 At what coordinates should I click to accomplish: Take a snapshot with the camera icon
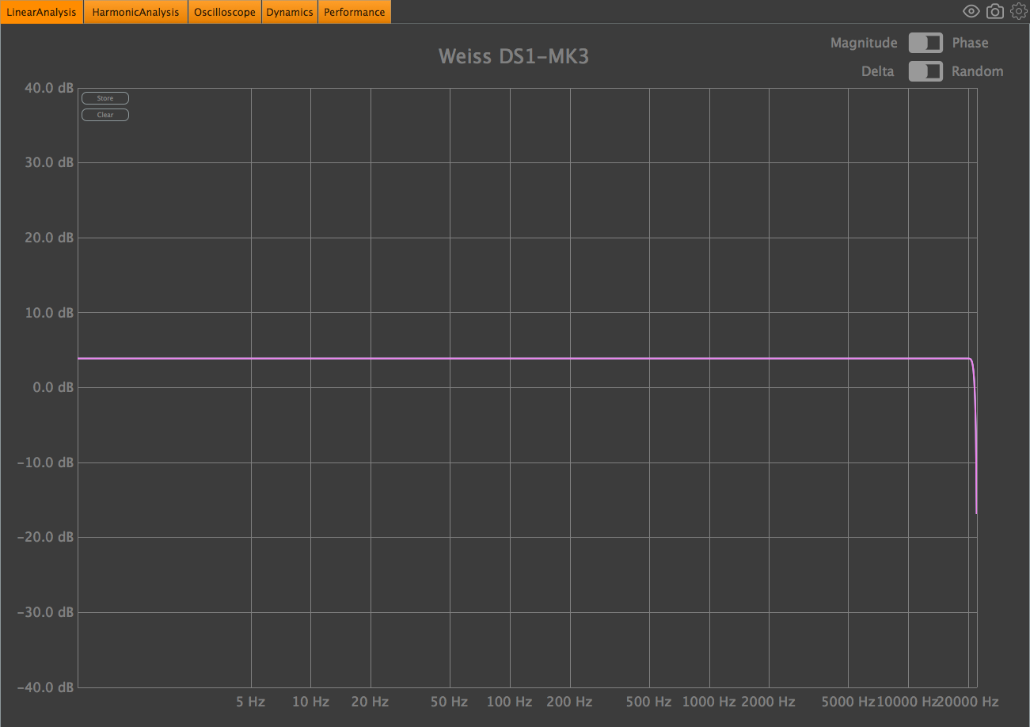(x=995, y=11)
